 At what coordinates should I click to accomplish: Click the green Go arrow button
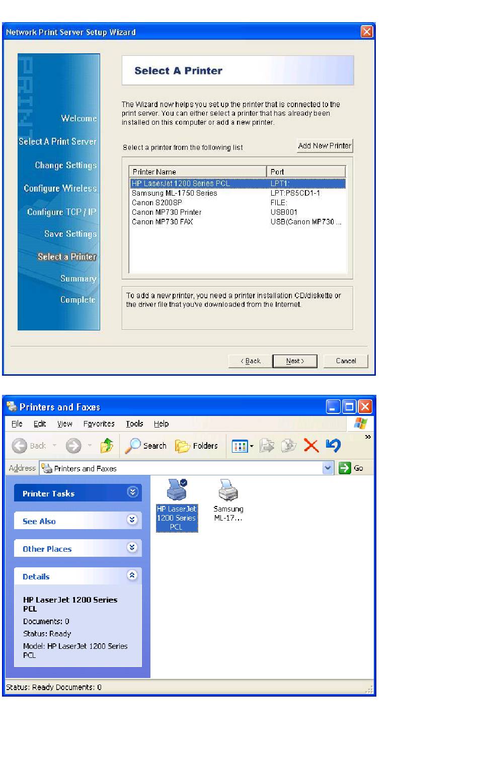pos(345,468)
